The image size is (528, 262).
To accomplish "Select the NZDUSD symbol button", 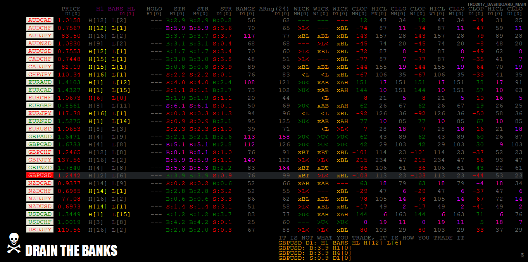I will (x=40, y=206).
